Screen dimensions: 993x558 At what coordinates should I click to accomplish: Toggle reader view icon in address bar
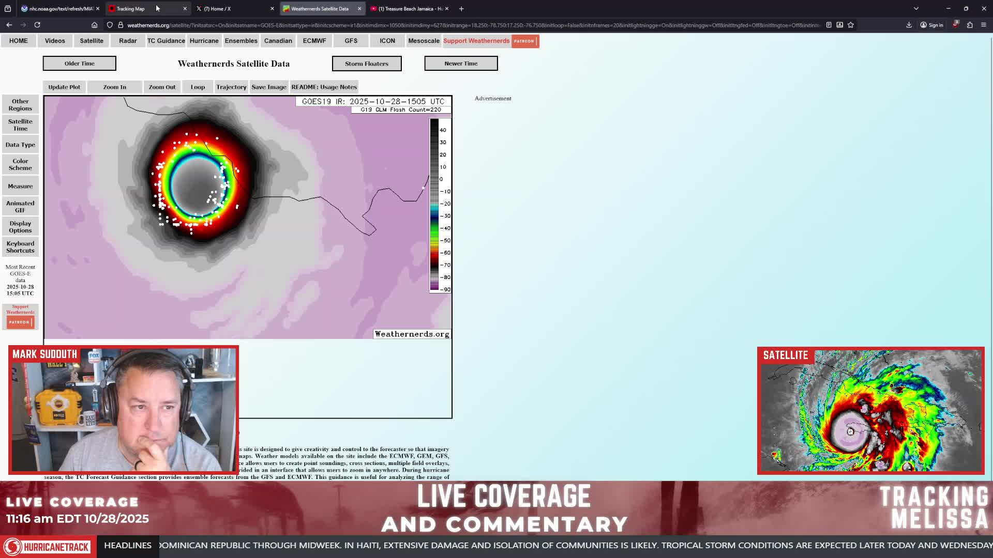pos(829,25)
